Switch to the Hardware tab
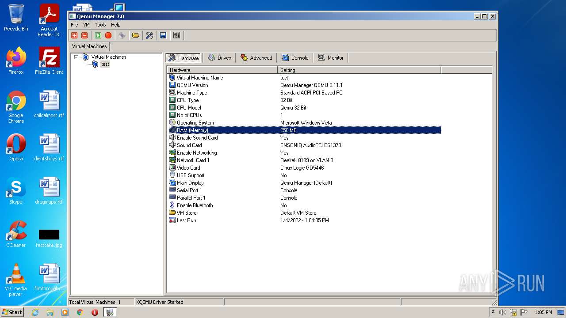This screenshot has height=318, width=566. 184,58
